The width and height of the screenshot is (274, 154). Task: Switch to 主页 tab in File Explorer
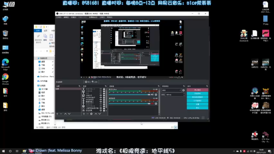(46, 31)
